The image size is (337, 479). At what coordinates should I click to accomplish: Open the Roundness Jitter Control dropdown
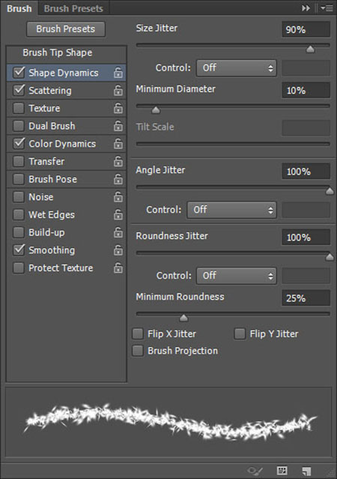[236, 276]
